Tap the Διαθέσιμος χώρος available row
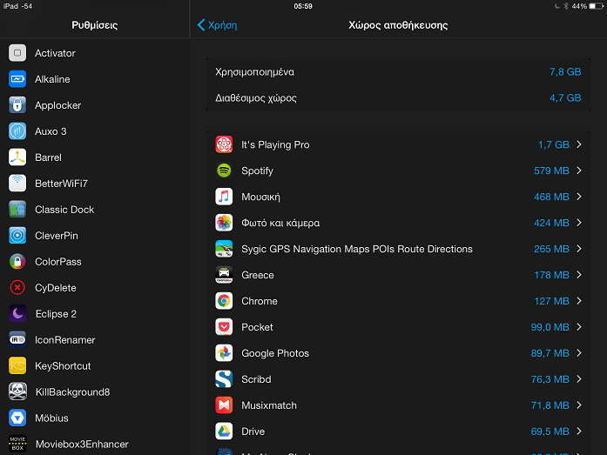This screenshot has width=607, height=455. (398, 97)
